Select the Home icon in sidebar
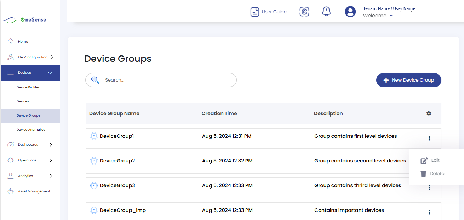The height and width of the screenshot is (220, 464). coord(10,41)
